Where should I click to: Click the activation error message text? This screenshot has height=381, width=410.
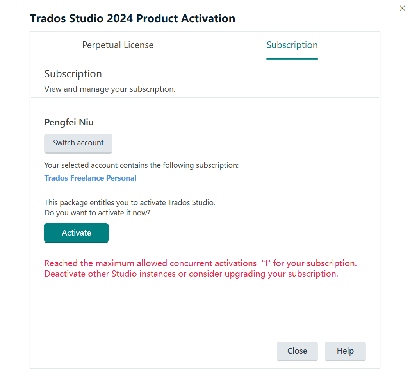[x=200, y=263]
